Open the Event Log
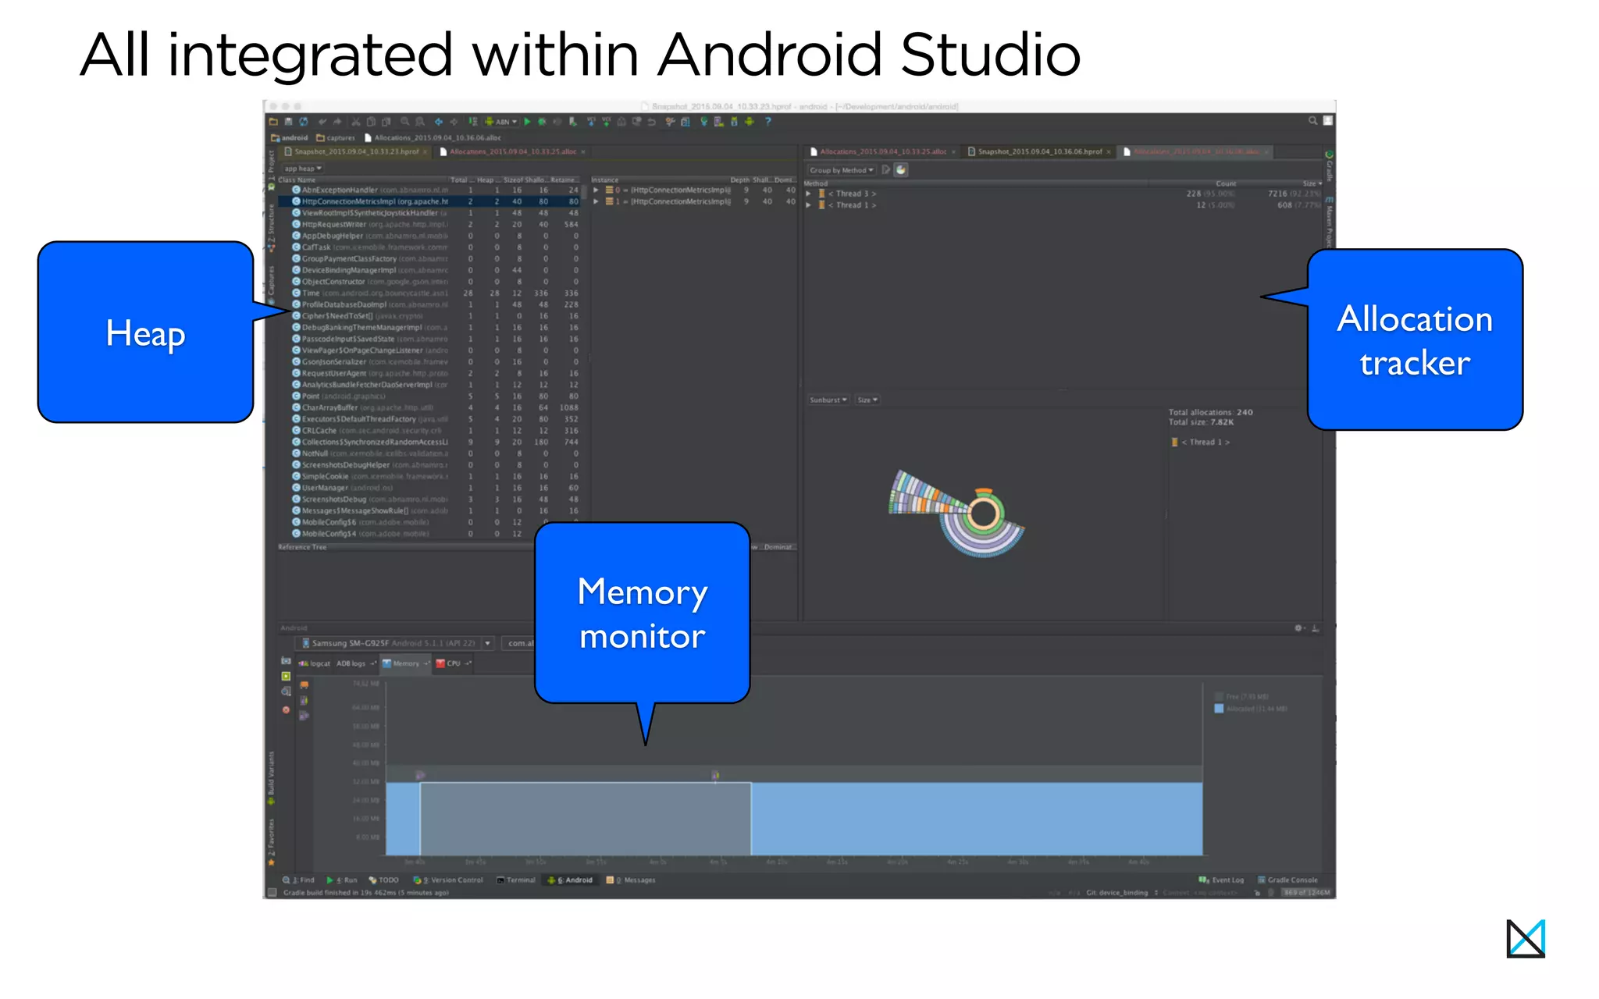Screen dimensions: 1599x999 tap(1222, 880)
